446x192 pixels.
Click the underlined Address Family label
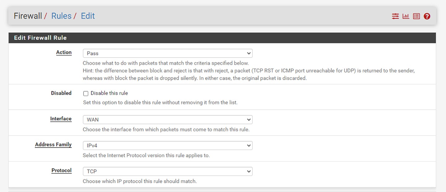53,144
